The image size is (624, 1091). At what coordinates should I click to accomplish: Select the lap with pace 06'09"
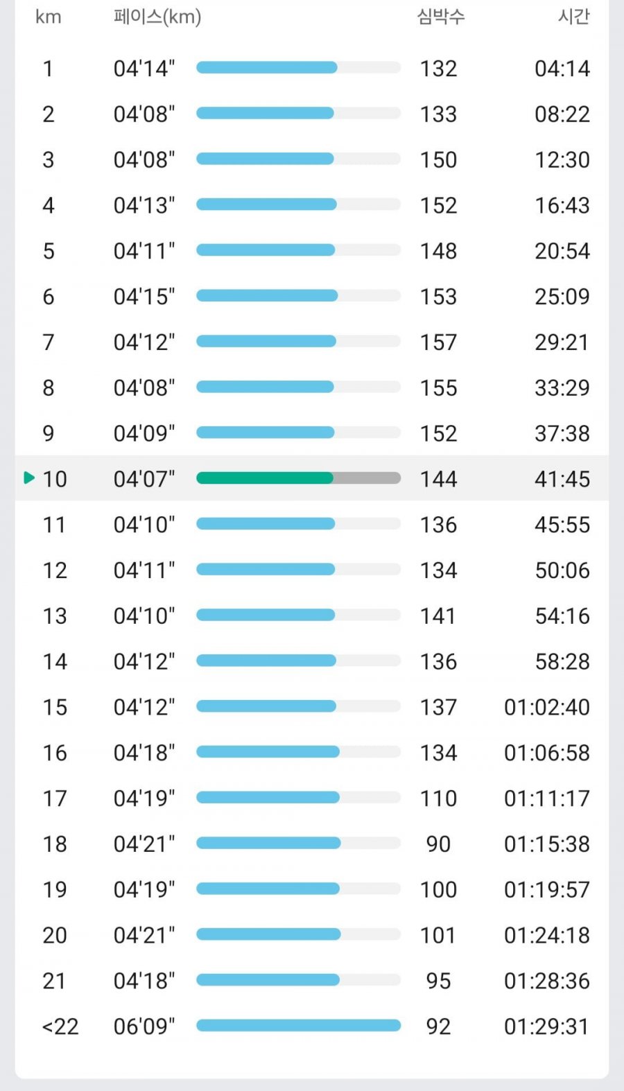(312, 1026)
